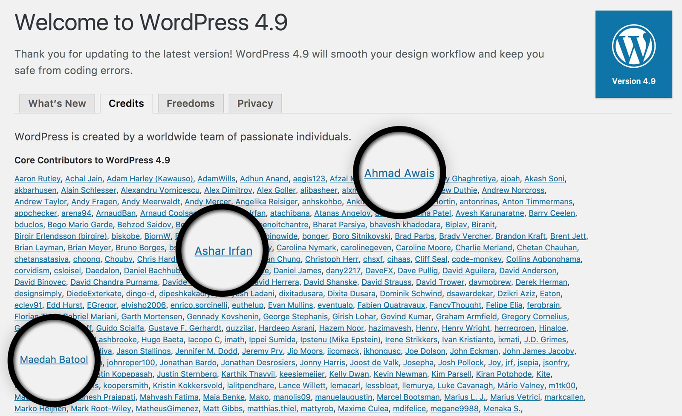Open John James Jacoby link
Image resolution: width=682 pixels, height=416 pixels.
pyautogui.click(x=538, y=351)
